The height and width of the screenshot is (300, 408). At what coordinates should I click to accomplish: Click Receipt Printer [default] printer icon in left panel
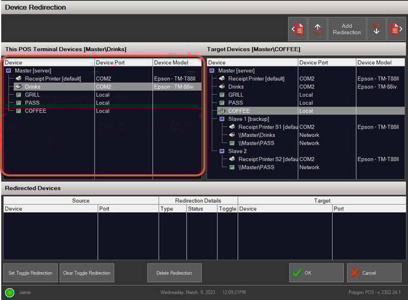18,78
